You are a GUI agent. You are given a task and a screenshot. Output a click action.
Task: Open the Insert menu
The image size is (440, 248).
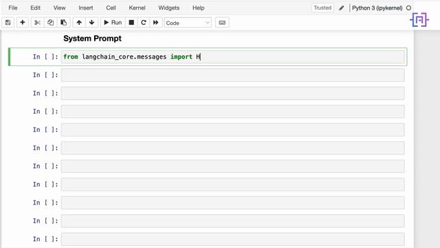pyautogui.click(x=85, y=8)
